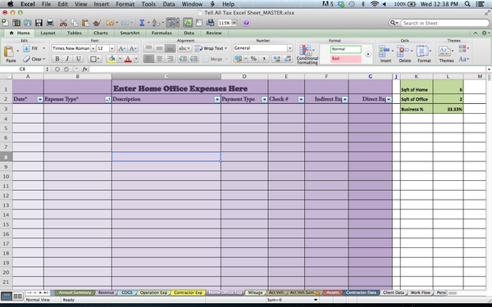Open the font size dropdown
Screen dimensions: 492x307
[x=112, y=48]
